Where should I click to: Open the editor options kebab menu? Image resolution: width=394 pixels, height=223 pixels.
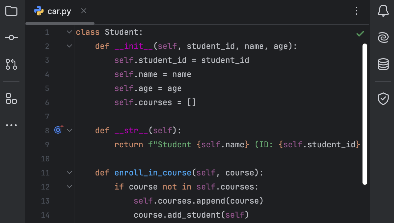[x=356, y=11]
